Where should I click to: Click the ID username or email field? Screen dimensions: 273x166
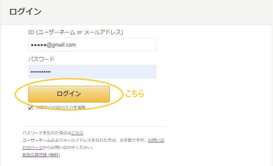pyautogui.click(x=92, y=45)
